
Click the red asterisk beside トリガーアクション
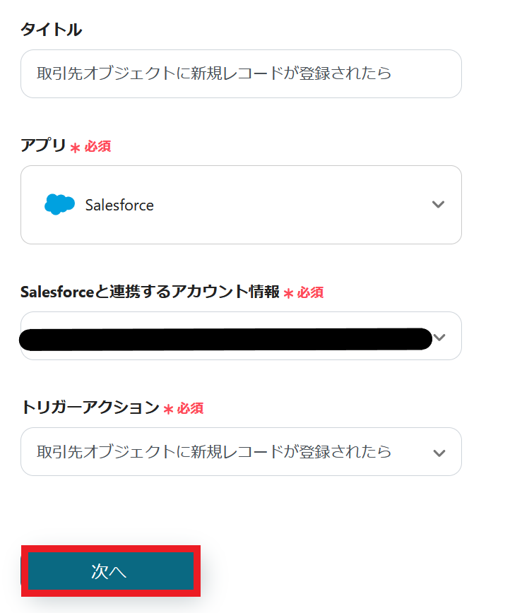click(168, 409)
